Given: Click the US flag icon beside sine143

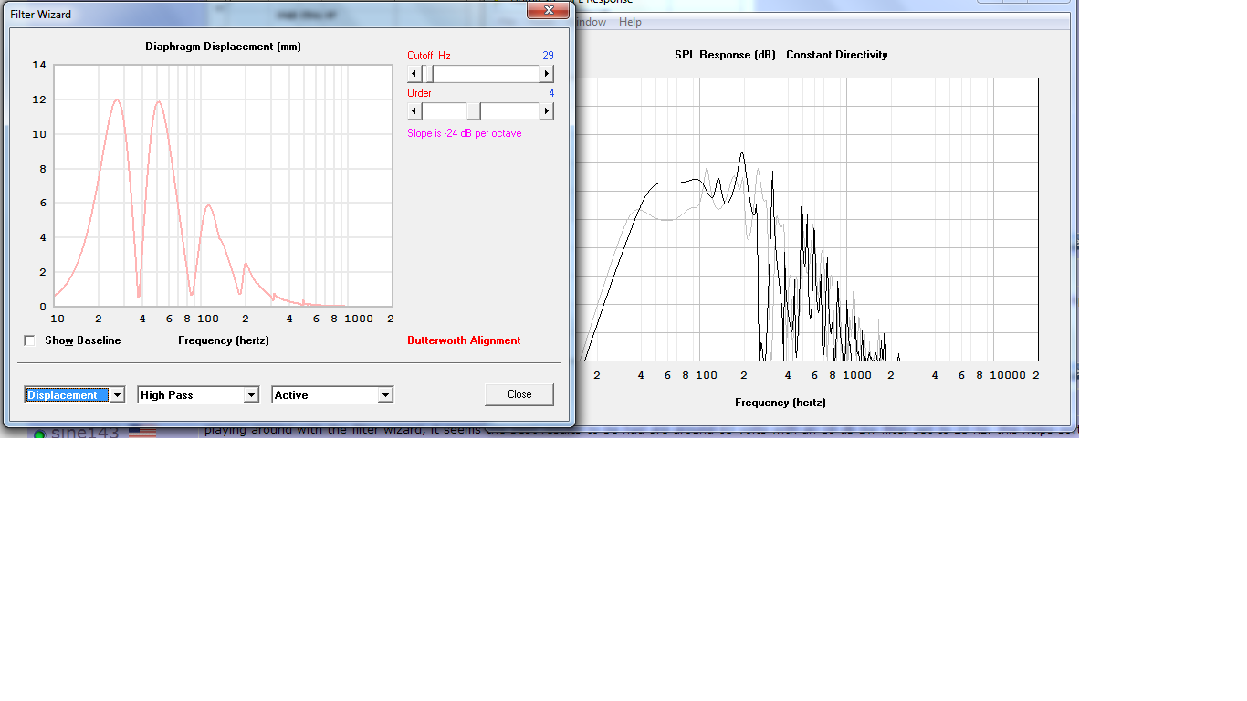Looking at the screenshot, I should 142,432.
